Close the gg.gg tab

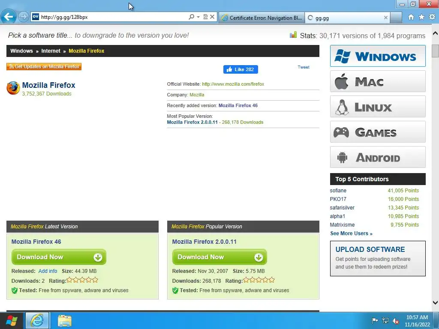pyautogui.click(x=385, y=18)
